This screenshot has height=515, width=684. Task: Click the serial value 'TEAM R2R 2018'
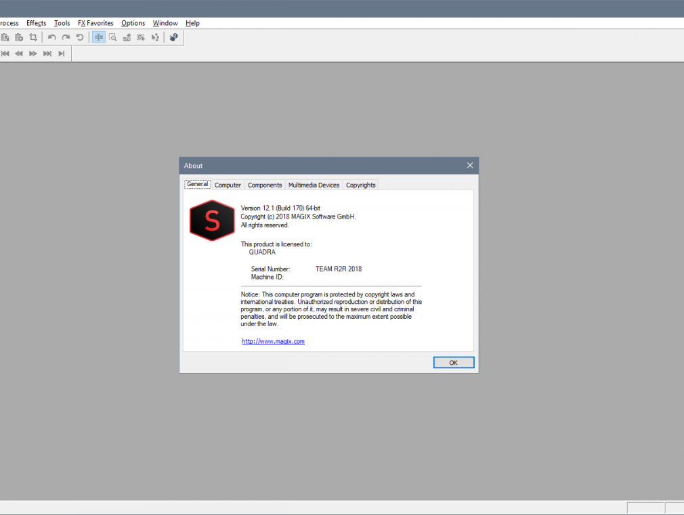(339, 269)
